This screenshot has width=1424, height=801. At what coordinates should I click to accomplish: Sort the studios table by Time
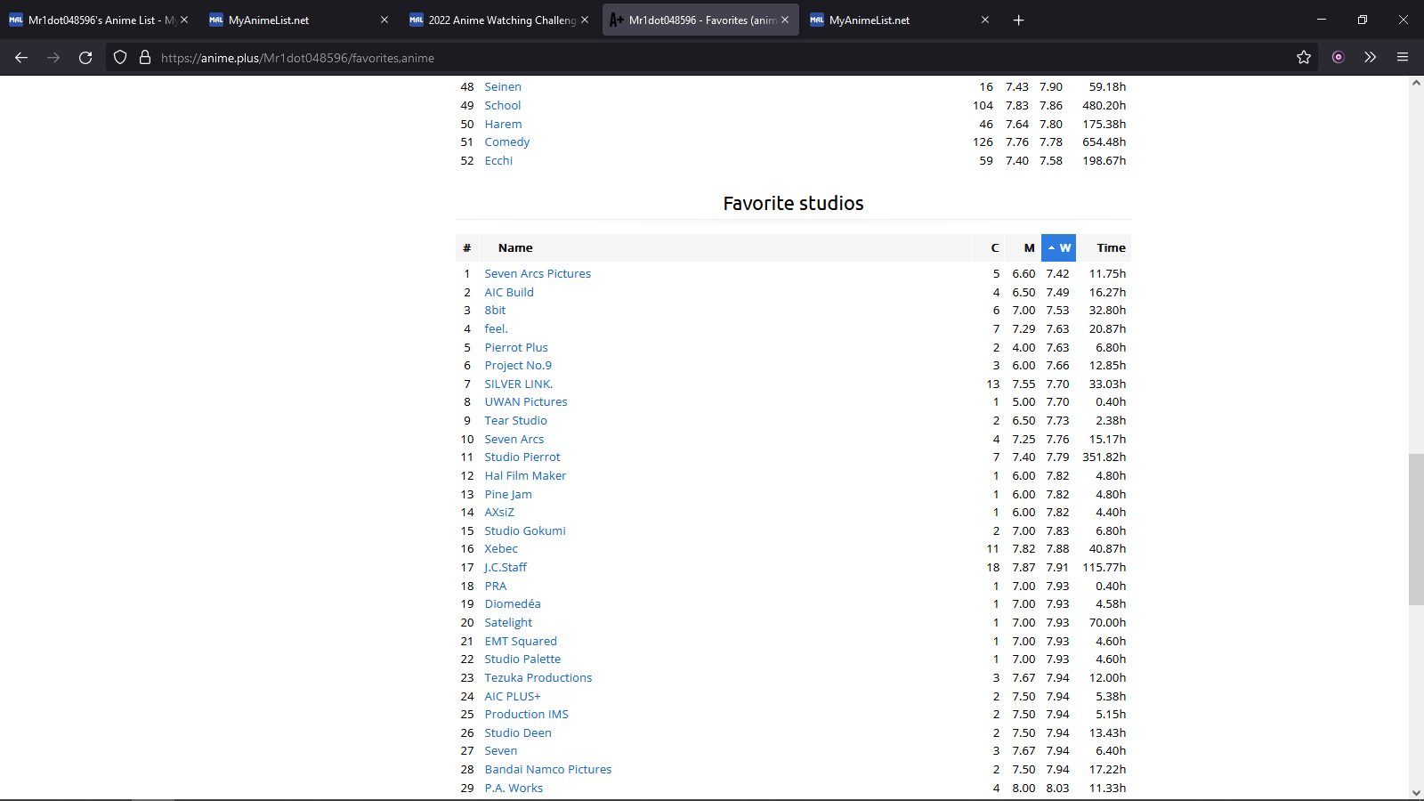tap(1111, 248)
